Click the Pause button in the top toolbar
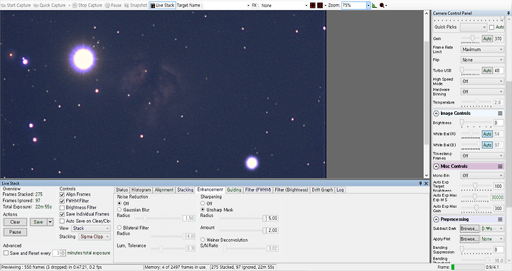 tap(113, 5)
